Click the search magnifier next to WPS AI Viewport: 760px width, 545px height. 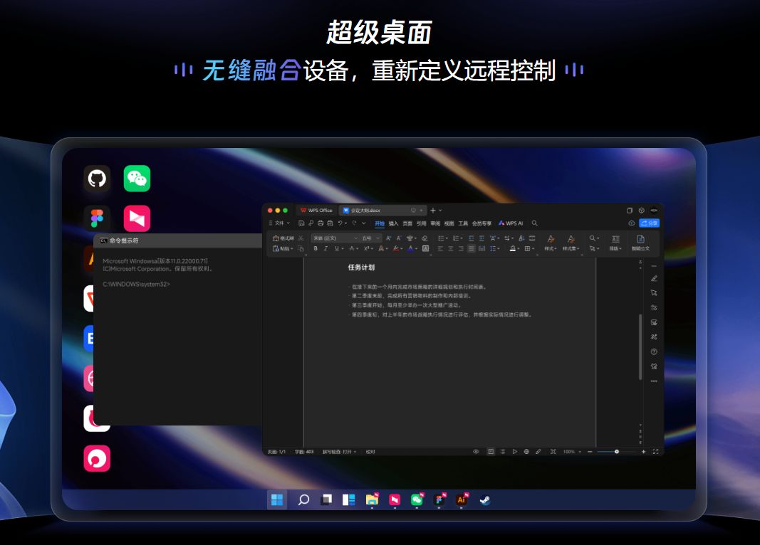(x=535, y=223)
